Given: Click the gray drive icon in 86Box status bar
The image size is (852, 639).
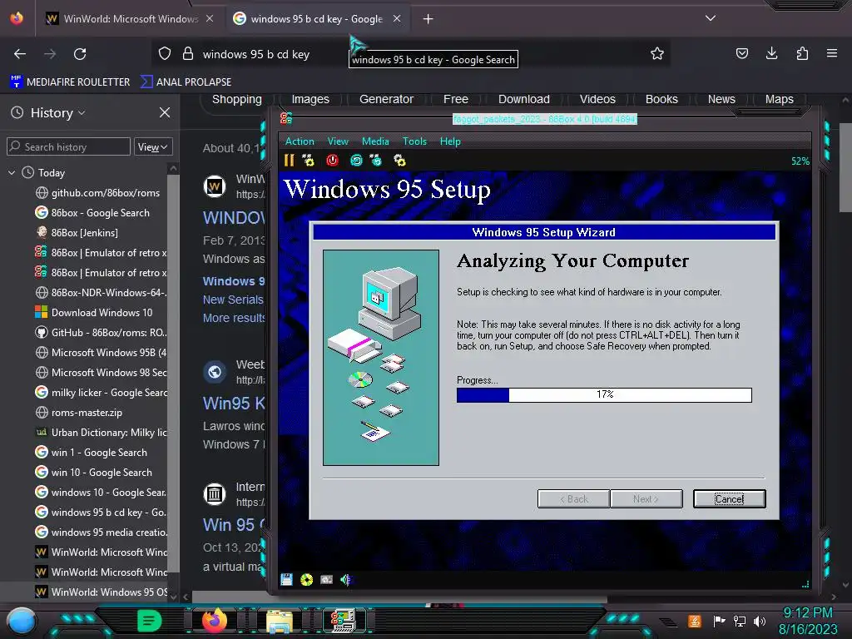Looking at the screenshot, I should [x=326, y=580].
